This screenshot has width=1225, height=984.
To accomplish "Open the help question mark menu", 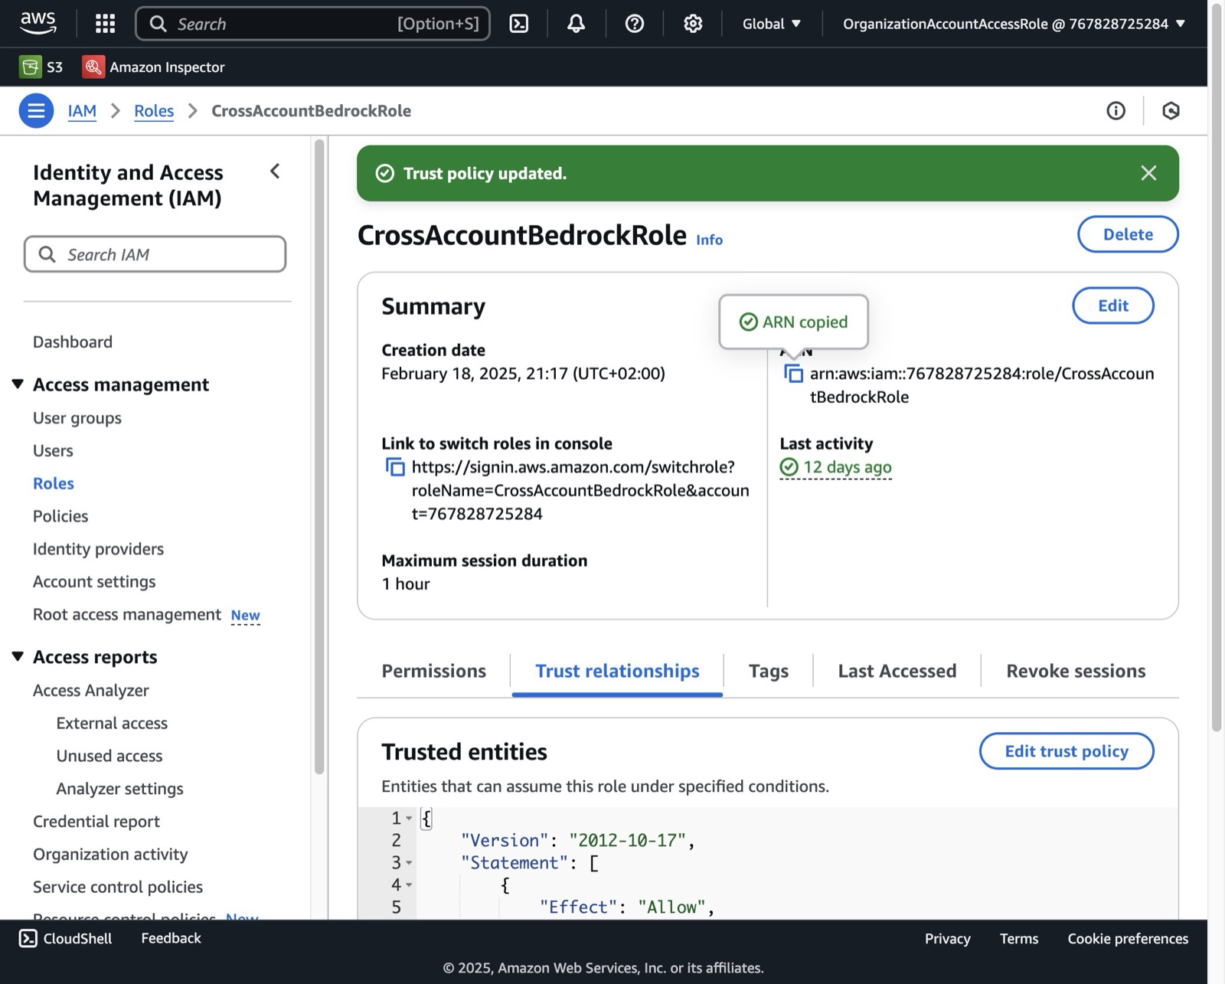I will tap(634, 24).
